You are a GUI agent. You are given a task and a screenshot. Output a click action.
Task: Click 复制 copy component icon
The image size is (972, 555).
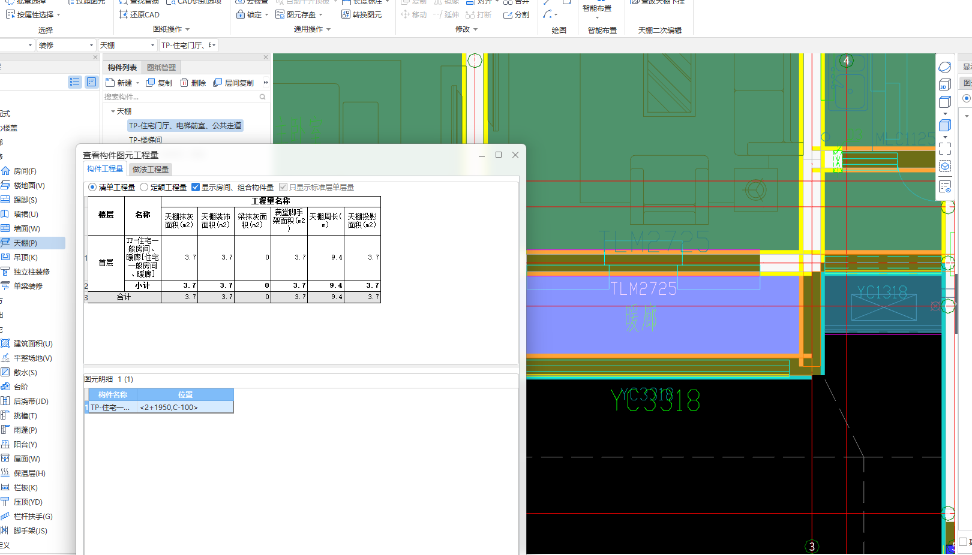[x=150, y=83]
